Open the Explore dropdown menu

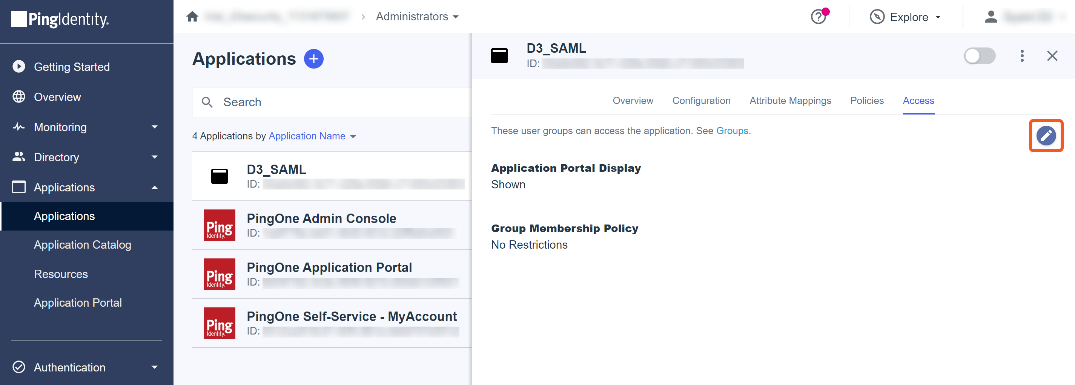click(905, 17)
